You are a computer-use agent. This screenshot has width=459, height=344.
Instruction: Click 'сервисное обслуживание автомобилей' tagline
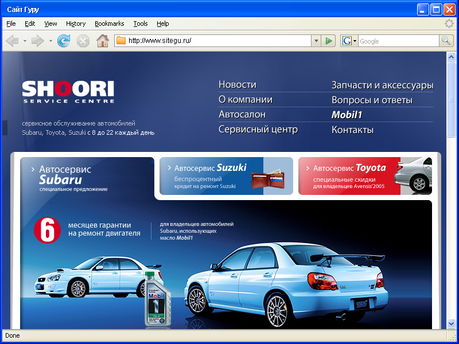(79, 123)
